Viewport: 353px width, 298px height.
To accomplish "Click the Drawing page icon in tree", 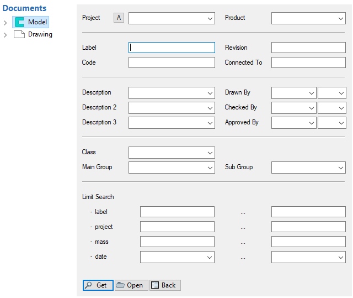I will coord(20,34).
